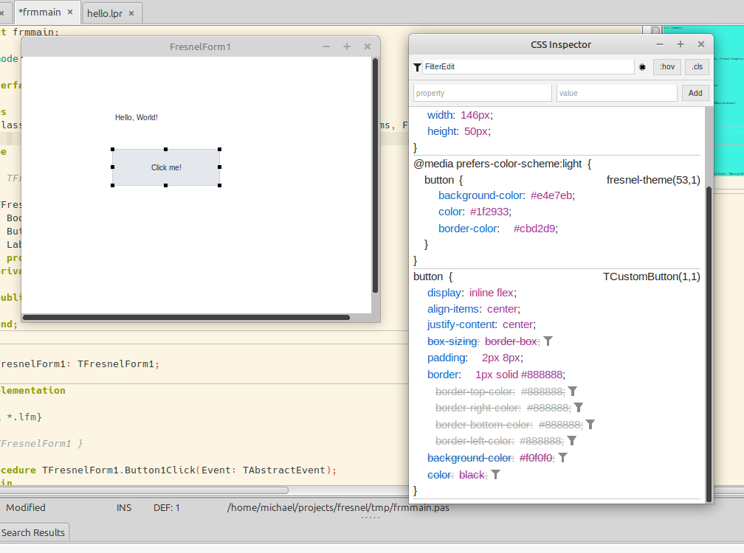Click the value input field

(x=616, y=93)
